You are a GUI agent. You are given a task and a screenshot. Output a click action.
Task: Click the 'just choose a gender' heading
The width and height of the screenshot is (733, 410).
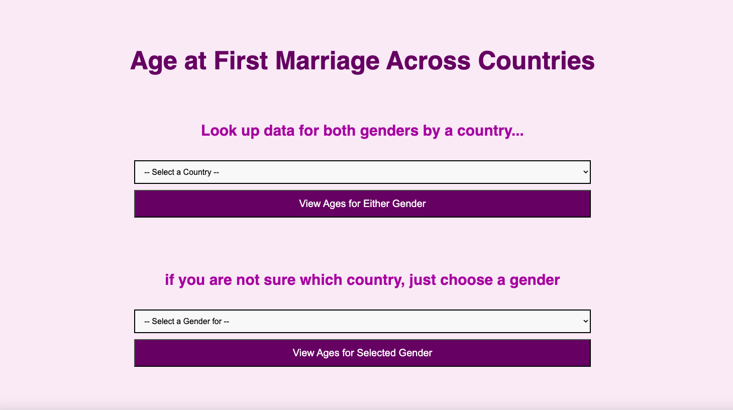click(x=362, y=280)
